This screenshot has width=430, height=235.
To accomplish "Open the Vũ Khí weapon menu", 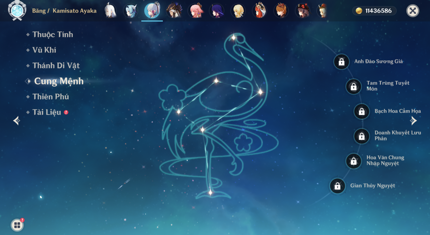I will click(x=44, y=50).
